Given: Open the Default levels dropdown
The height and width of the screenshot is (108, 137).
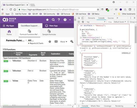Looking at the screenshot, I should 120,22.
